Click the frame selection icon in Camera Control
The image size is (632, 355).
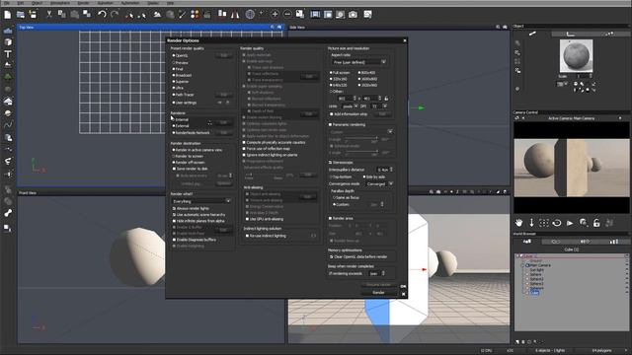(x=544, y=223)
